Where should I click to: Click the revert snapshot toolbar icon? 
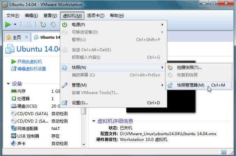53,24
